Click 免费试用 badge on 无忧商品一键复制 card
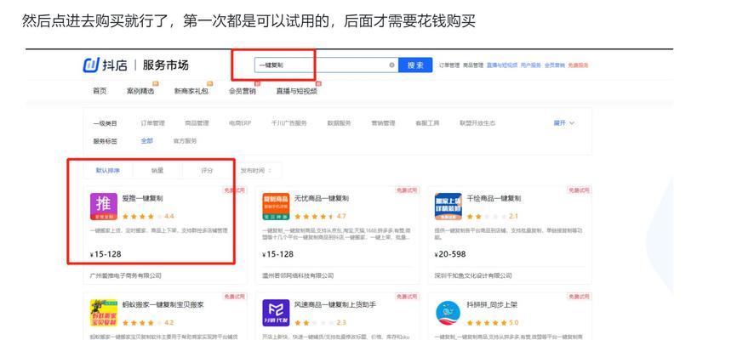Image resolution: width=754 pixels, height=340 pixels. point(407,190)
